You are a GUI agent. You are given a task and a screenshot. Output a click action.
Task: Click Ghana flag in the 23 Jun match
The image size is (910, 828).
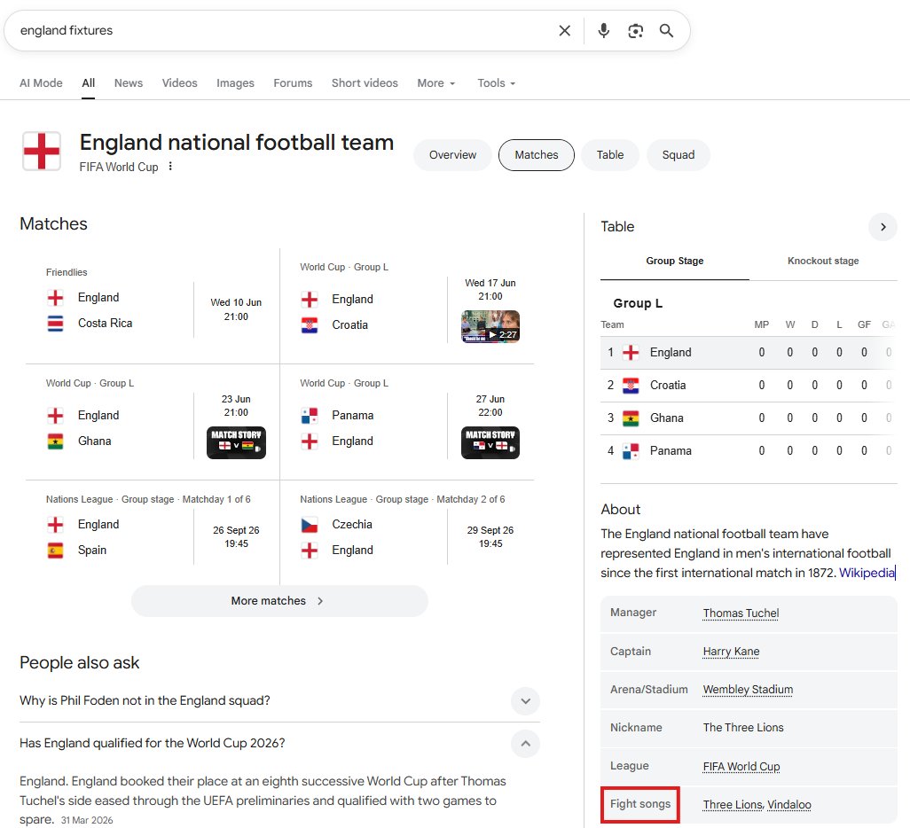point(55,441)
